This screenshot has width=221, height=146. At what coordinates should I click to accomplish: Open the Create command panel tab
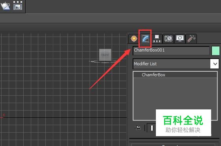coord(134,39)
